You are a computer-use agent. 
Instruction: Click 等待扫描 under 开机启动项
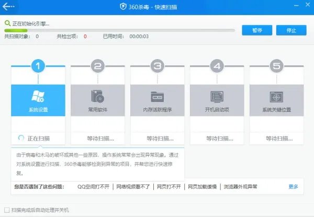(220, 139)
